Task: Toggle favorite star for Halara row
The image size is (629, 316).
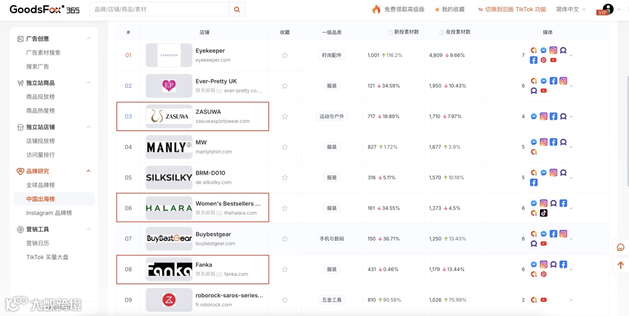Action: coord(285,208)
